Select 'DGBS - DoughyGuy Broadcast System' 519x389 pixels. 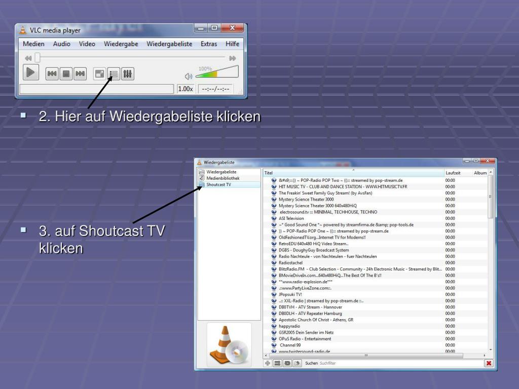[314, 250]
